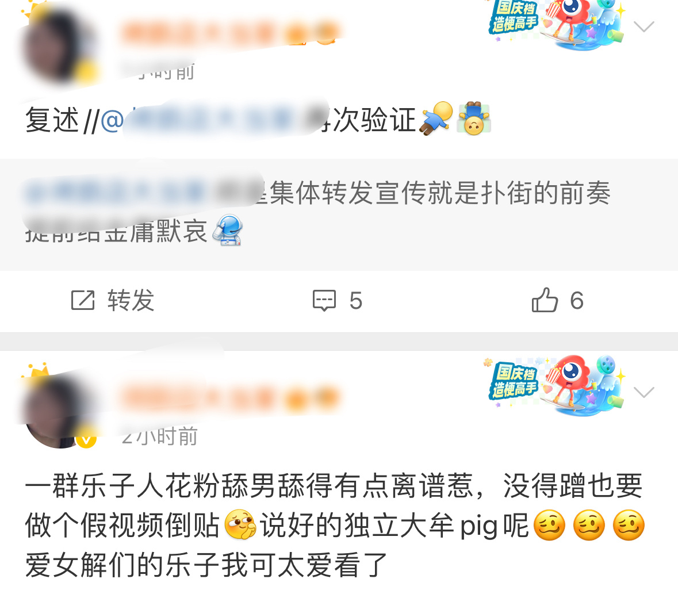Tap the 转发 repost text label
This screenshot has width=678, height=594.
131,300
